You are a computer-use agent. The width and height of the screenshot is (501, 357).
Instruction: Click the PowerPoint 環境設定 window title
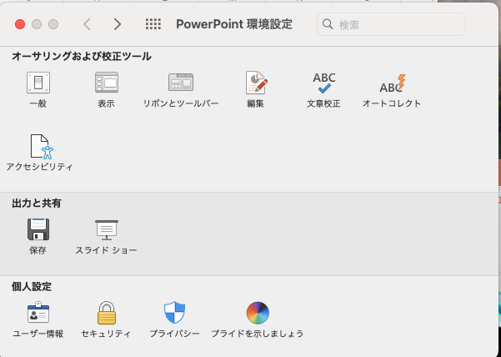pos(234,24)
